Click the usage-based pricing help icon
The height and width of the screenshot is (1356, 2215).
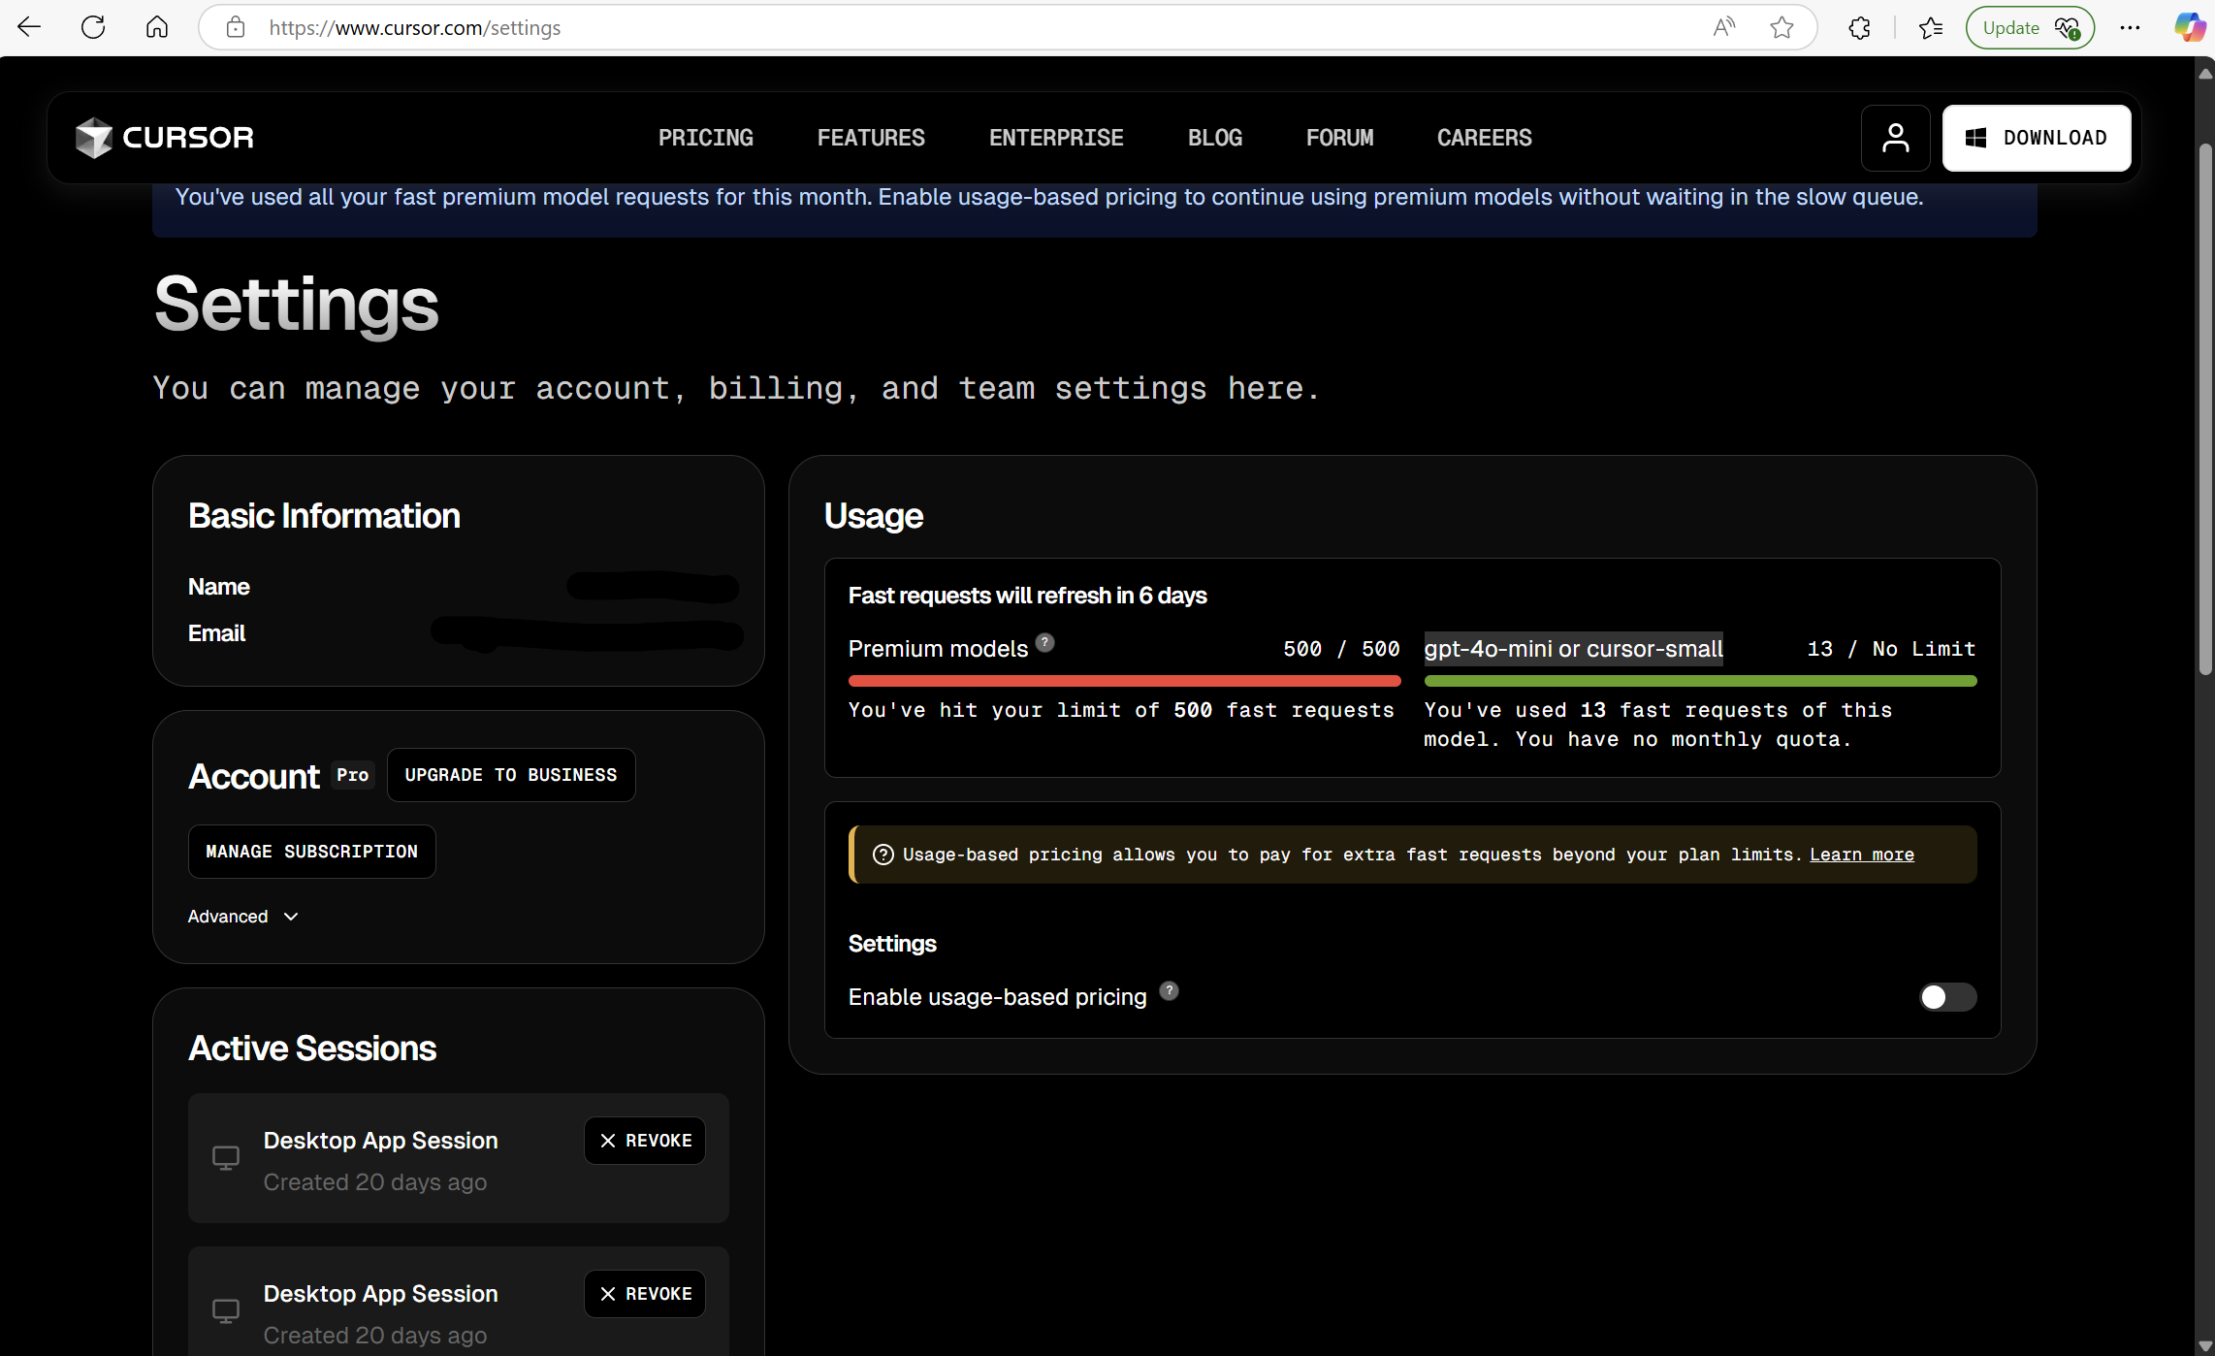(1169, 990)
